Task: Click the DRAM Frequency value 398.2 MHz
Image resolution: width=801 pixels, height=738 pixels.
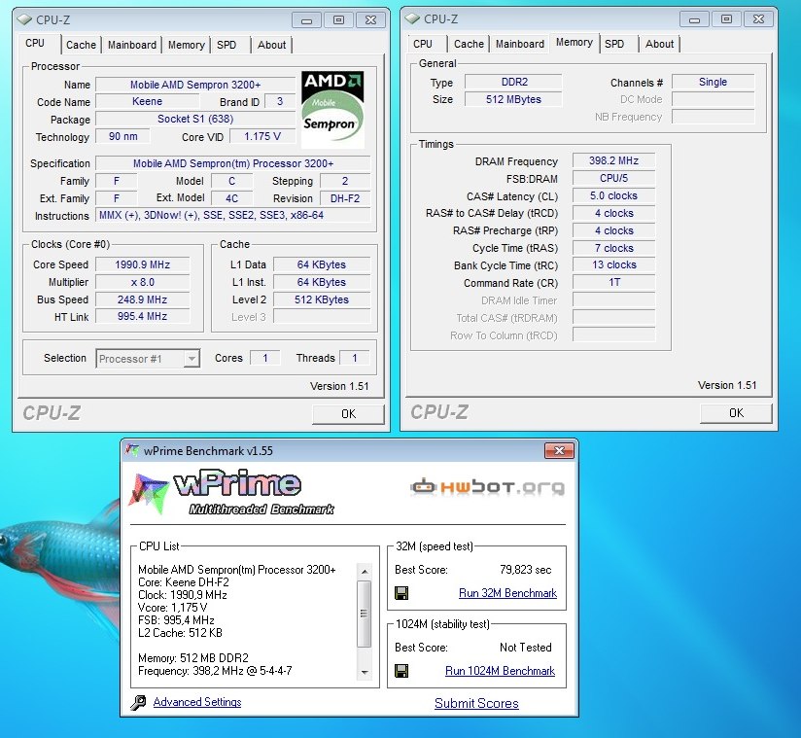Action: (613, 161)
